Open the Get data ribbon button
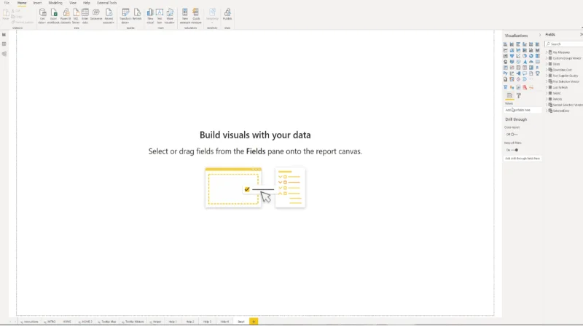 tap(42, 16)
